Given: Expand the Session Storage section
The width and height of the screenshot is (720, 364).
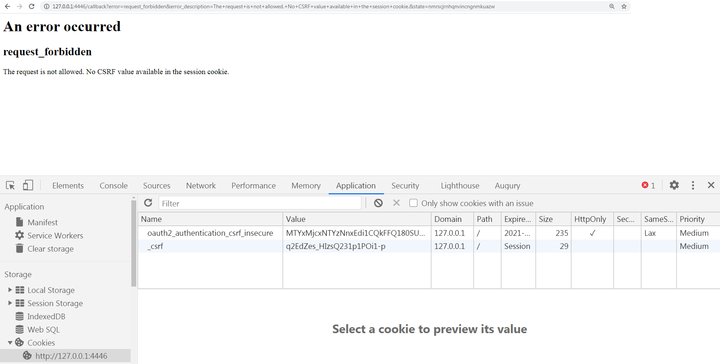Looking at the screenshot, I should click(9, 303).
